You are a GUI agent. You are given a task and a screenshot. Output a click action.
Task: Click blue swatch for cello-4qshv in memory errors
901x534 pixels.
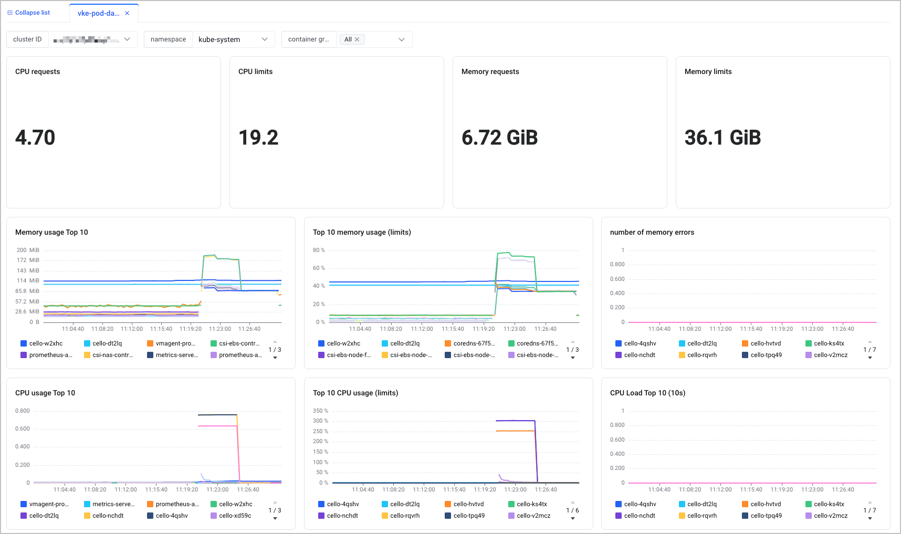tap(619, 343)
